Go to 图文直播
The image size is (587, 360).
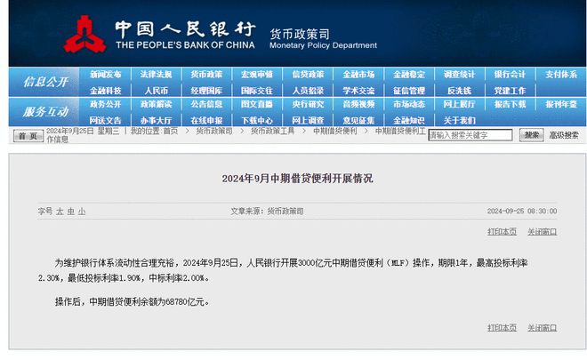click(257, 104)
